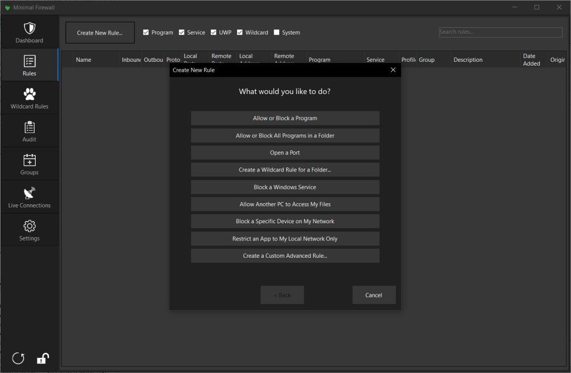This screenshot has width=571, height=373.
Task: Sort by the Origin column header
Action: tap(558, 60)
